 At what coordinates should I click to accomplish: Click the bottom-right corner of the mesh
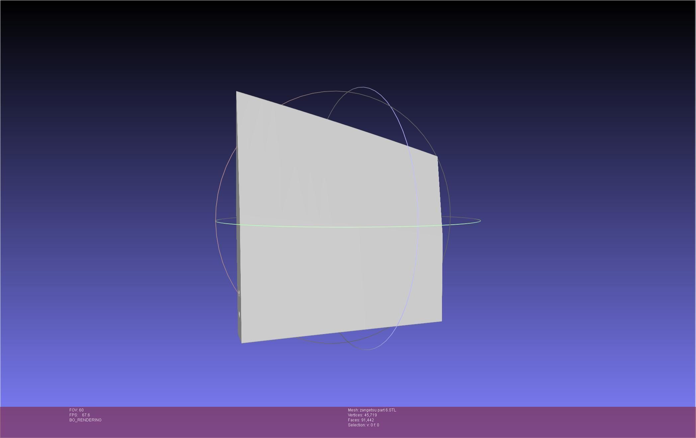441,321
